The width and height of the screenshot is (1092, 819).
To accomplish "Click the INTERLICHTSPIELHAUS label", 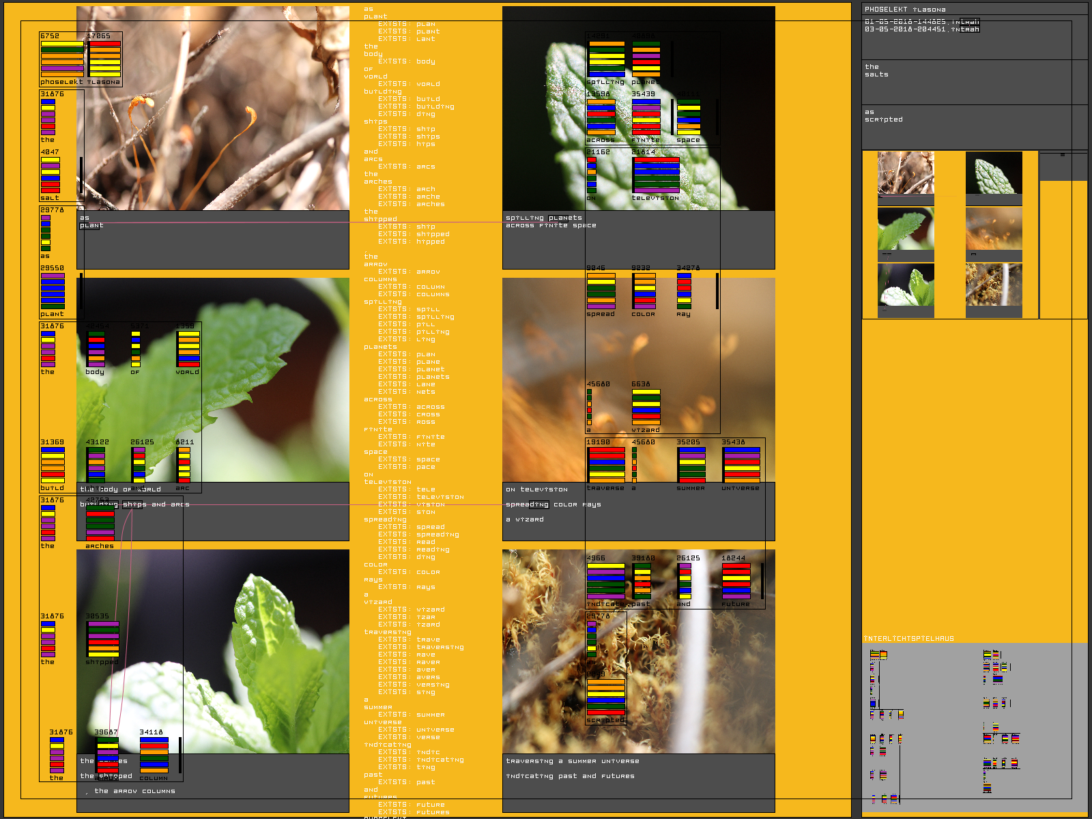I will click(909, 639).
